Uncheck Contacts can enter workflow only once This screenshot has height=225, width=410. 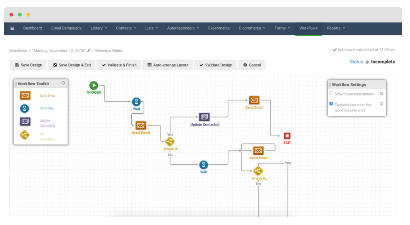pos(331,104)
